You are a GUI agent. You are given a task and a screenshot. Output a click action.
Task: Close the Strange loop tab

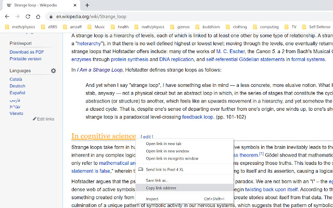coord(75,5)
